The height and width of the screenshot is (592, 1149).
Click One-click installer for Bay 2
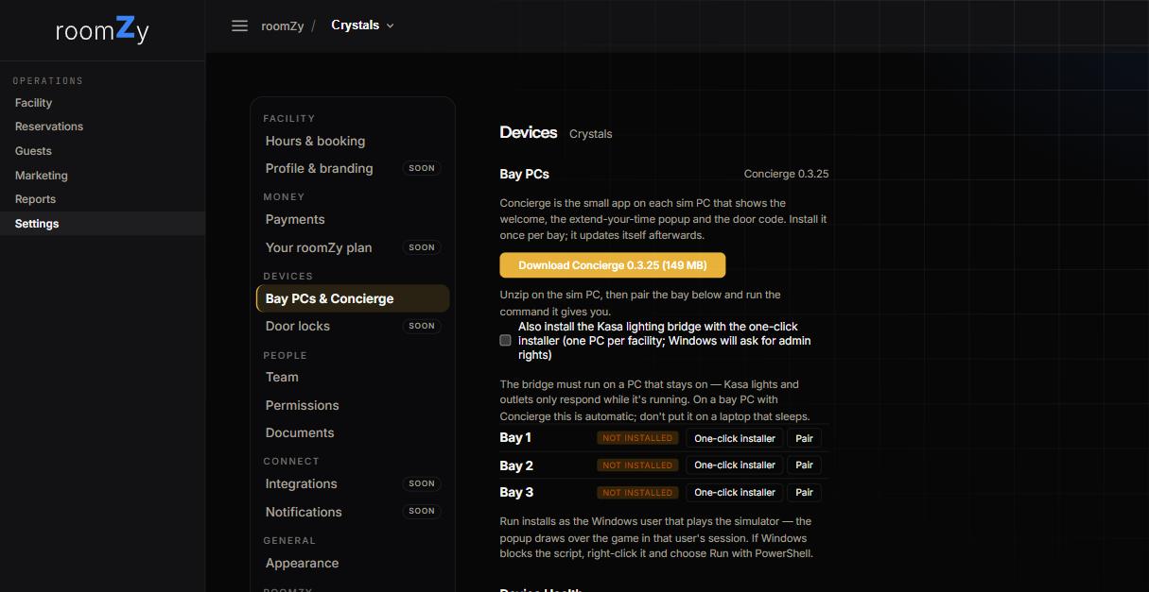click(735, 465)
